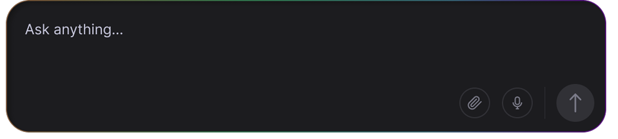Submit the prompt with the arrow button
This screenshot has height=139, width=618.
tap(575, 103)
